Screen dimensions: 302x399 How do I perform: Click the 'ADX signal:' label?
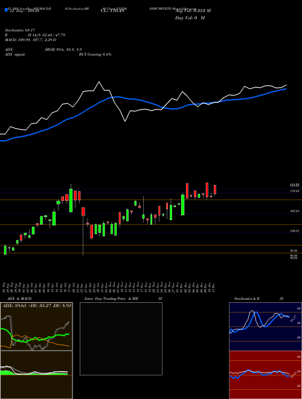[15, 54]
